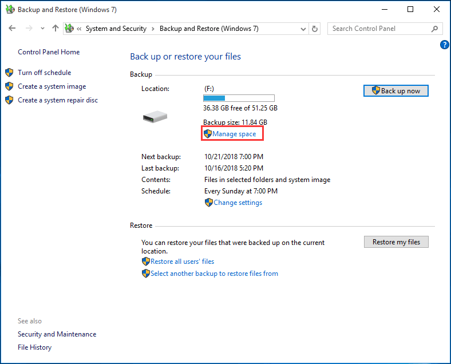Click the search magnifier icon
Image resolution: width=451 pixels, height=364 pixels.
435,29
